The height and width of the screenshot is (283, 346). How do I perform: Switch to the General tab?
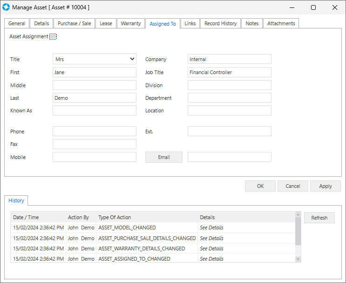click(17, 23)
